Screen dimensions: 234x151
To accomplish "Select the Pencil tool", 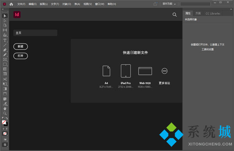I will click(x=5, y=55).
